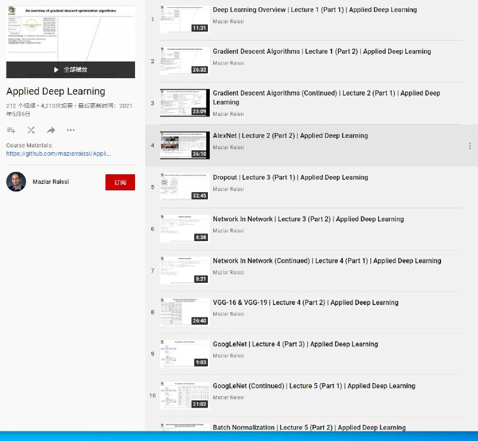
Task: Open playlist more options three-dot menu
Action: pyautogui.click(x=71, y=130)
